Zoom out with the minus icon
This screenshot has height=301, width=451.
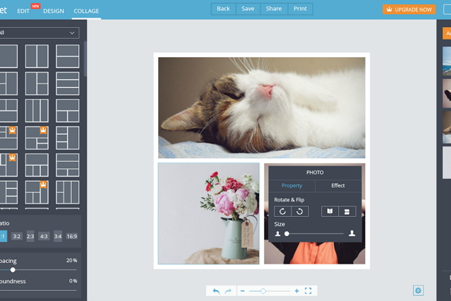coord(242,291)
